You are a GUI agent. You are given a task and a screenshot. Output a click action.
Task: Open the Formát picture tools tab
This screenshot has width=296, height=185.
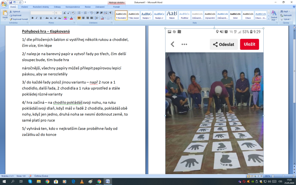coord(116,7)
